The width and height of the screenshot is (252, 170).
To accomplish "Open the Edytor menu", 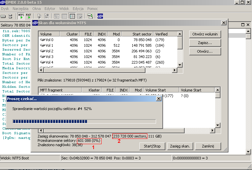I will 50,8.
